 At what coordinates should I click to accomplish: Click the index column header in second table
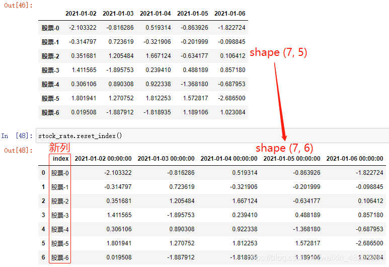pyautogui.click(x=60, y=159)
